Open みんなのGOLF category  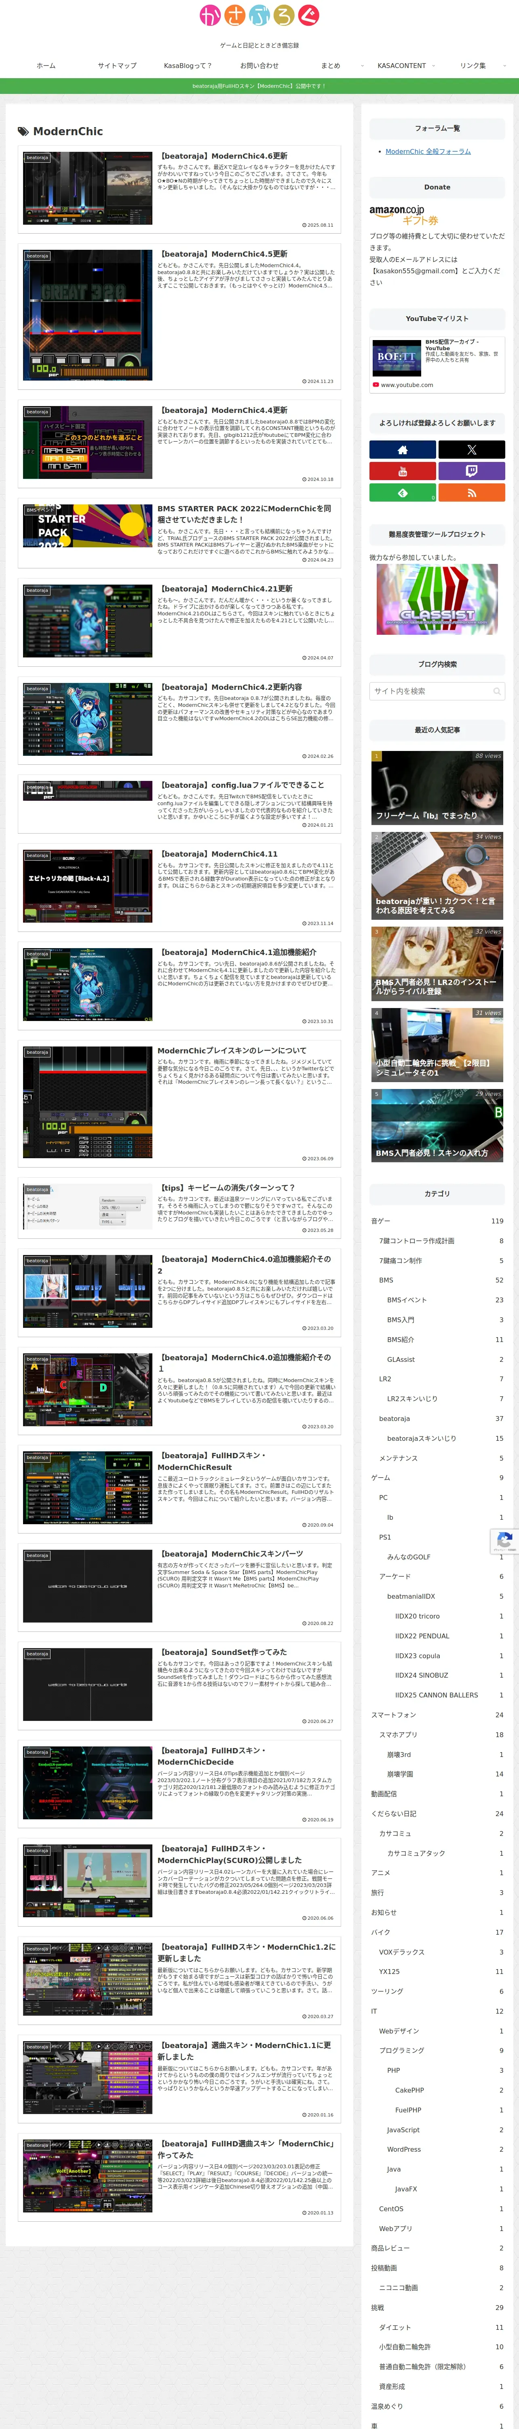tap(445, 1557)
